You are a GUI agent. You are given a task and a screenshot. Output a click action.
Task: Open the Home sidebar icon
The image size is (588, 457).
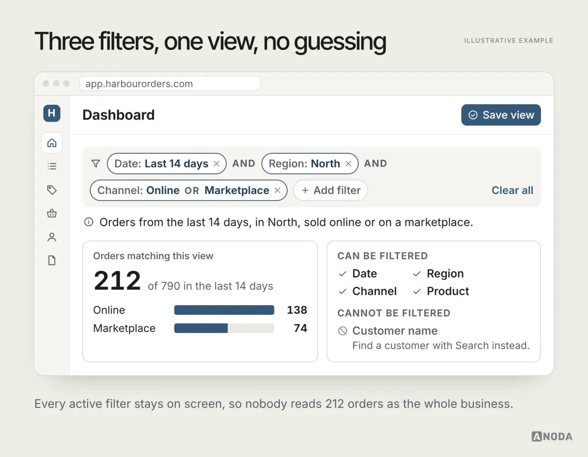tap(51, 143)
